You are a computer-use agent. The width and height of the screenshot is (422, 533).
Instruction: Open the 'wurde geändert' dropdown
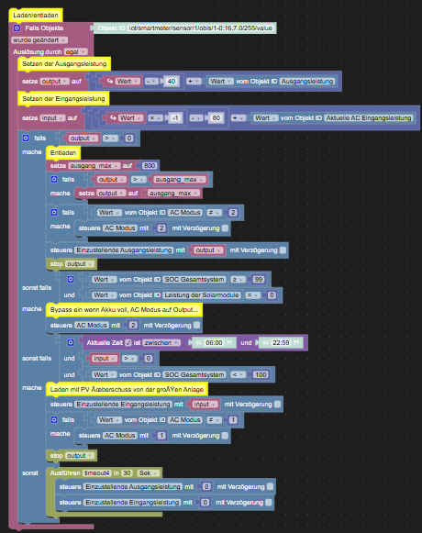(39, 40)
